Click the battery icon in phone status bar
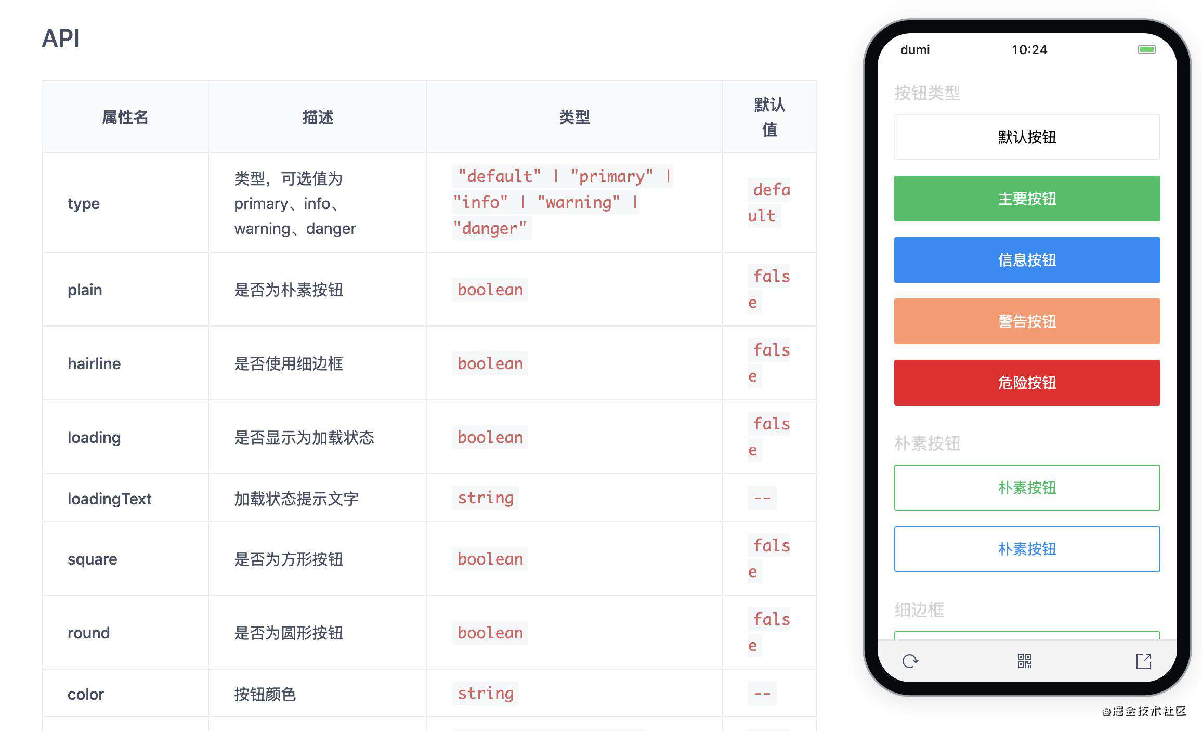 click(1146, 50)
